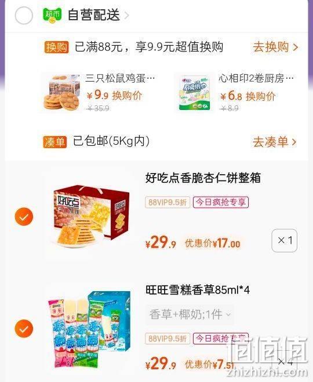Open 好吃点 biscuit box product image
This screenshot has width=313, height=382.
pos(91,216)
